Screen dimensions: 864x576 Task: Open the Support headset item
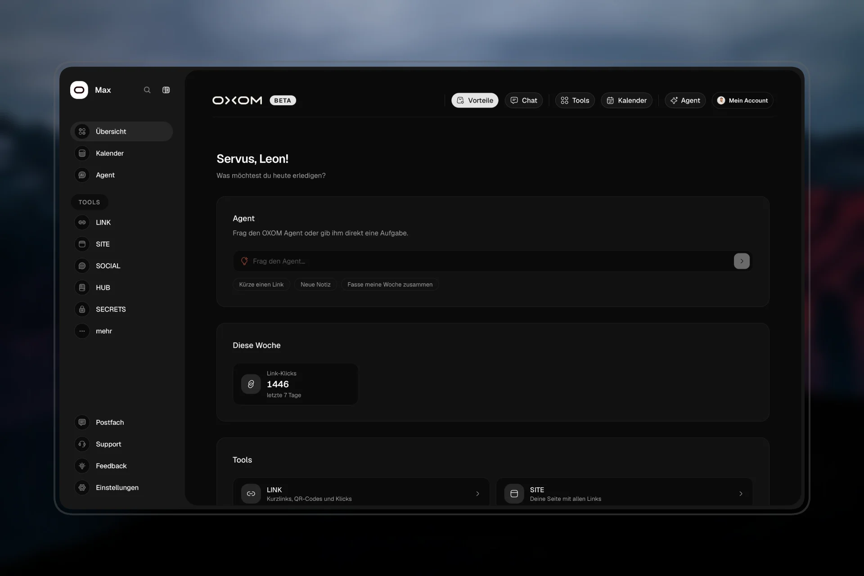pyautogui.click(x=121, y=444)
